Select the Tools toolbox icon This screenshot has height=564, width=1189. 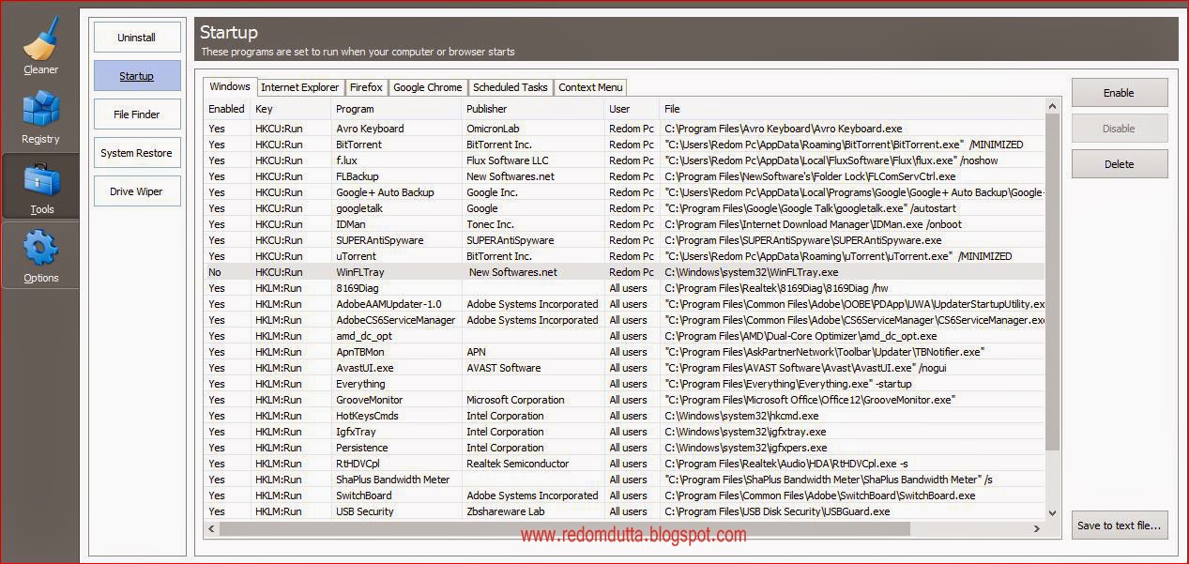pyautogui.click(x=40, y=179)
